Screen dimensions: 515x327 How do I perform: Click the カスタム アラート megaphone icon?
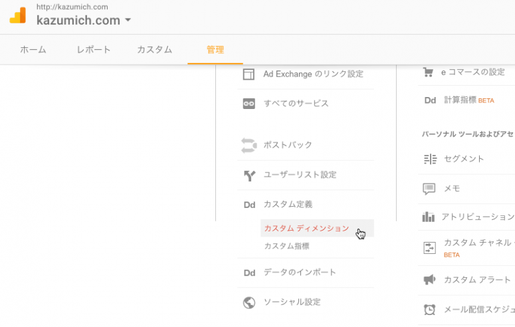coord(430,280)
